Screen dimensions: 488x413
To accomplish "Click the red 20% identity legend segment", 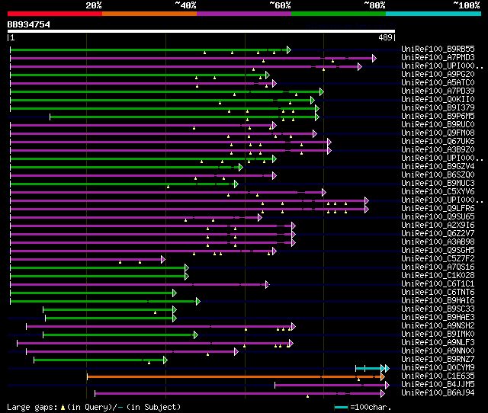I will (x=55, y=14).
